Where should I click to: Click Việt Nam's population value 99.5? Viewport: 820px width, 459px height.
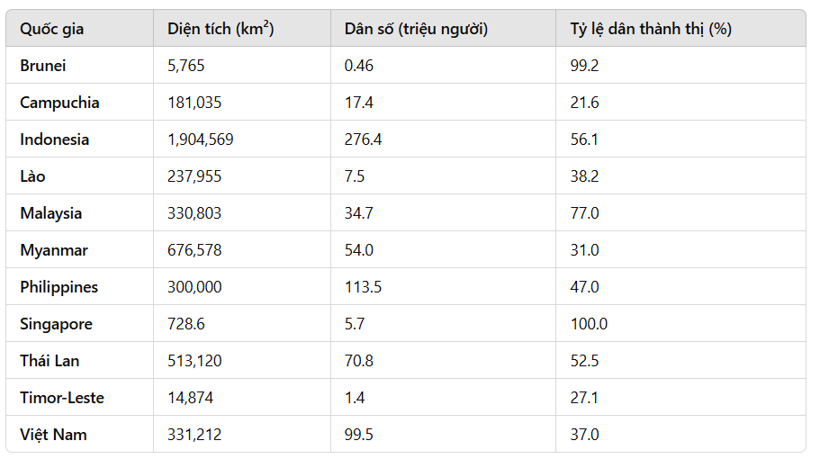359,435
